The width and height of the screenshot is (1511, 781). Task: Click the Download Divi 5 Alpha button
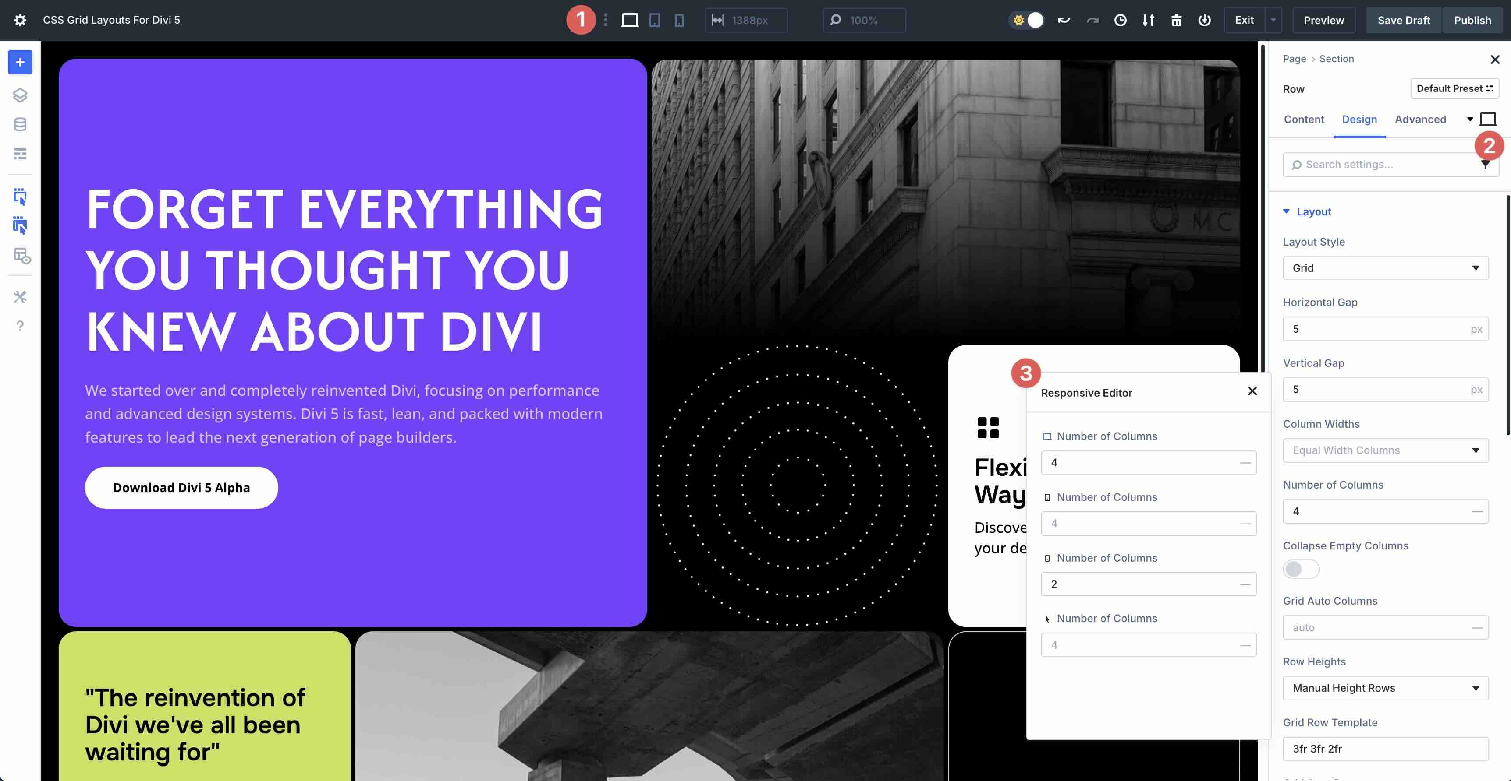coord(181,487)
